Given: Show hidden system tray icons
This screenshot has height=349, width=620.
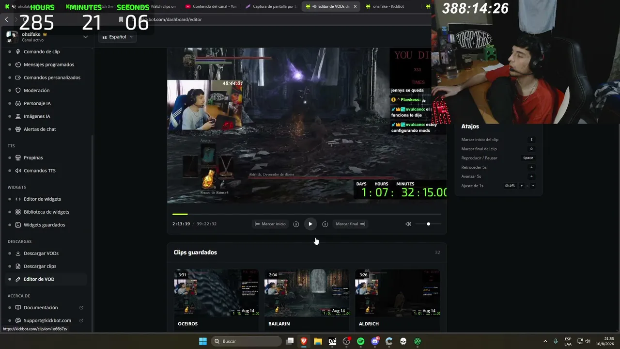Looking at the screenshot, I should (545, 341).
